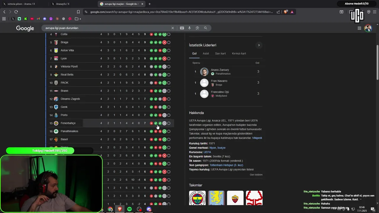Open Discord from the taskbar
The image size is (379, 213).
(149, 209)
